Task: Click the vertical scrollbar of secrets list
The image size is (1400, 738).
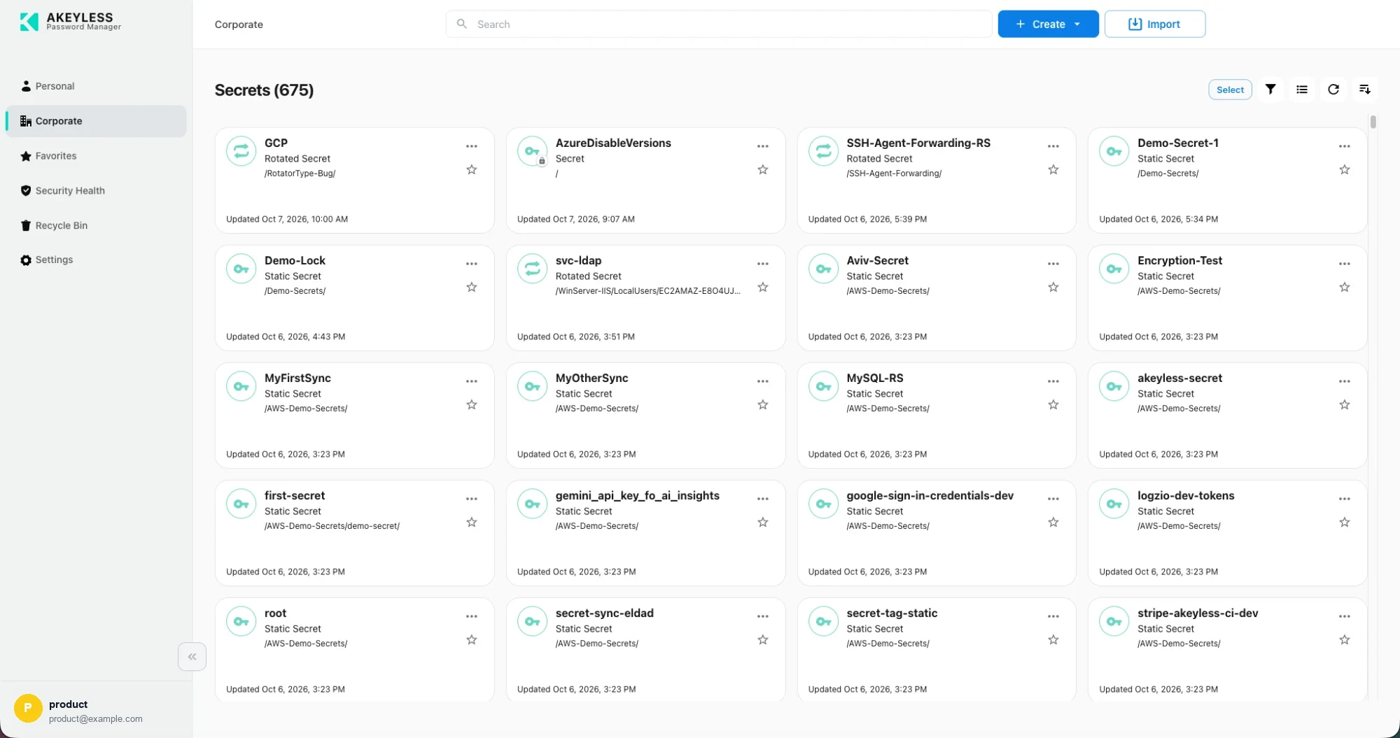Action: pyautogui.click(x=1373, y=122)
